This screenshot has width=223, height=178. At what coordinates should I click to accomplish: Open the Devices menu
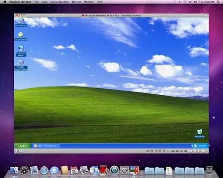77,2
